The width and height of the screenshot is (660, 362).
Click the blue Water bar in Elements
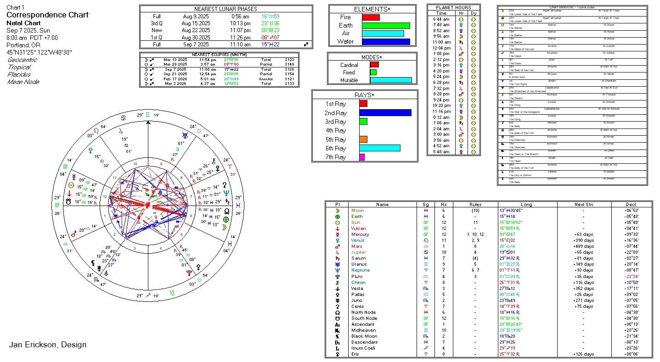[385, 42]
